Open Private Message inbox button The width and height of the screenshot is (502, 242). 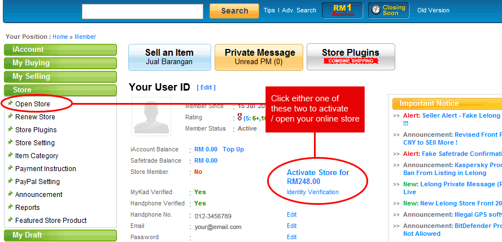pyautogui.click(x=260, y=57)
